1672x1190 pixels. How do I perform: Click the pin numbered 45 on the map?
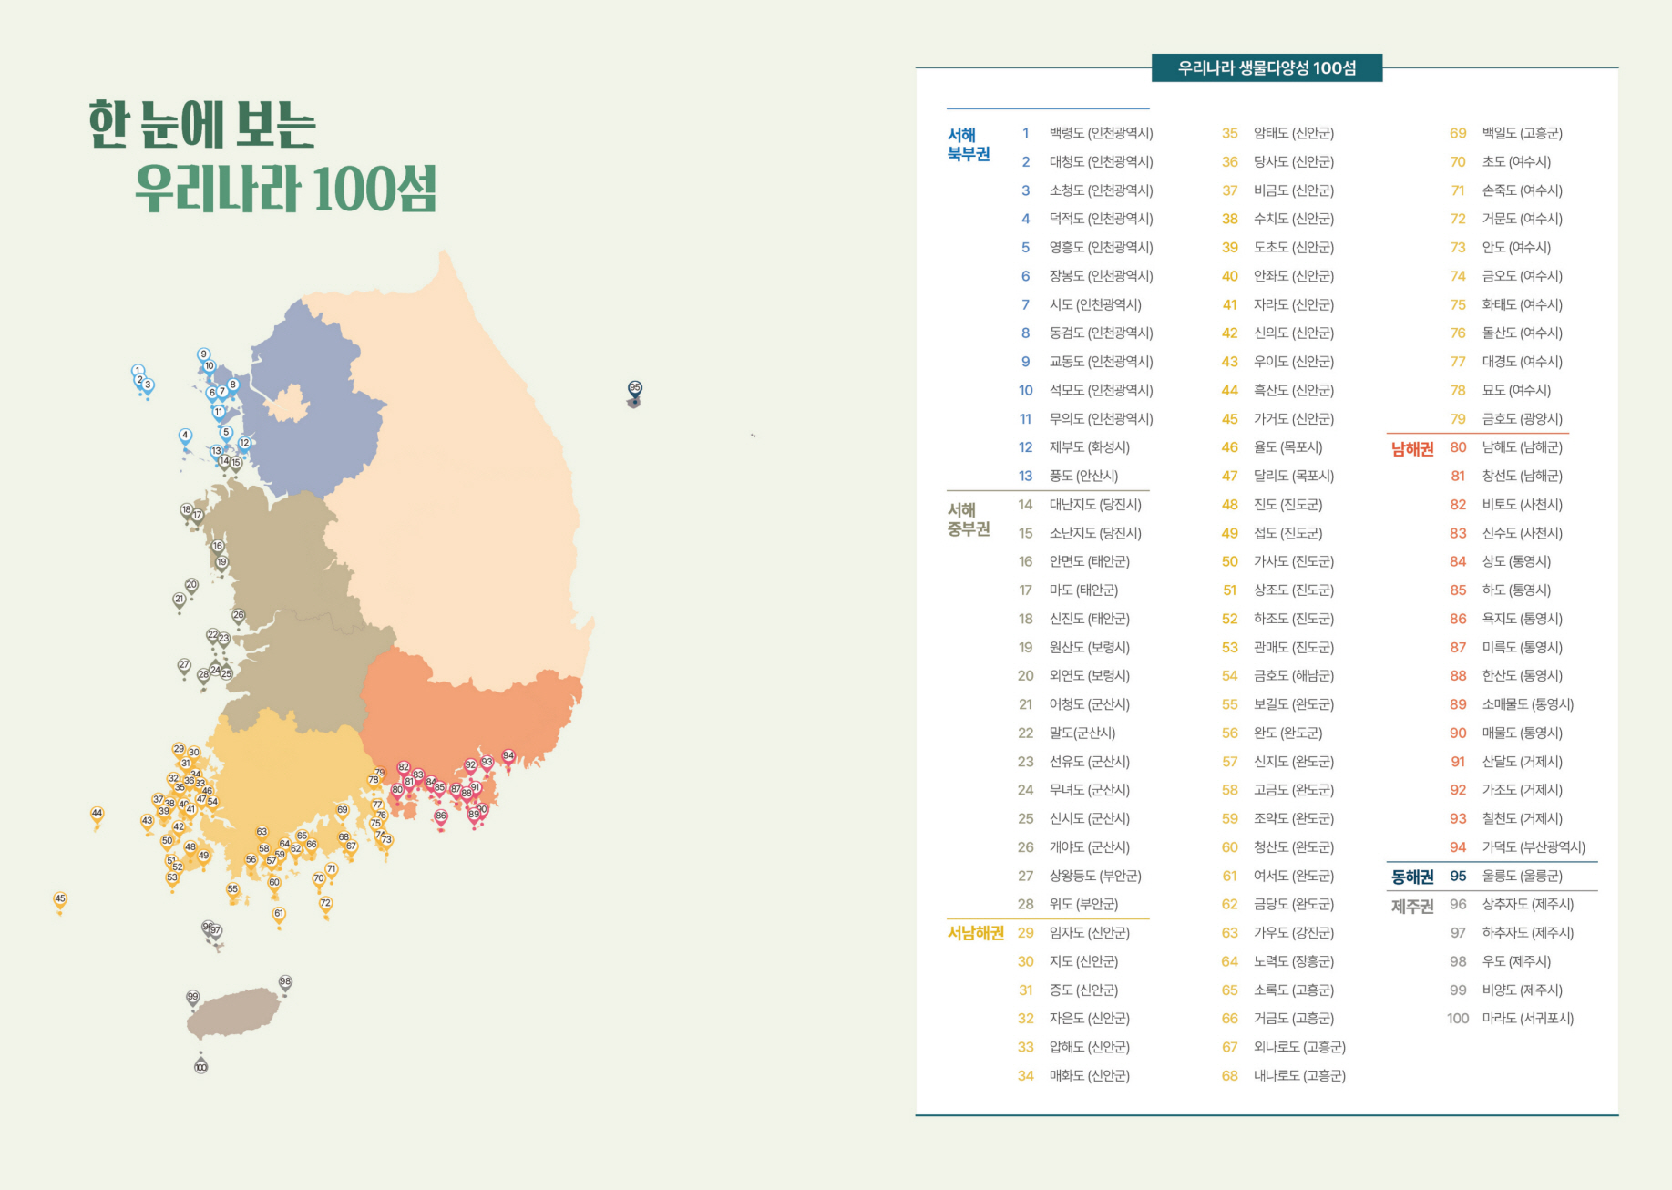pos(60,900)
